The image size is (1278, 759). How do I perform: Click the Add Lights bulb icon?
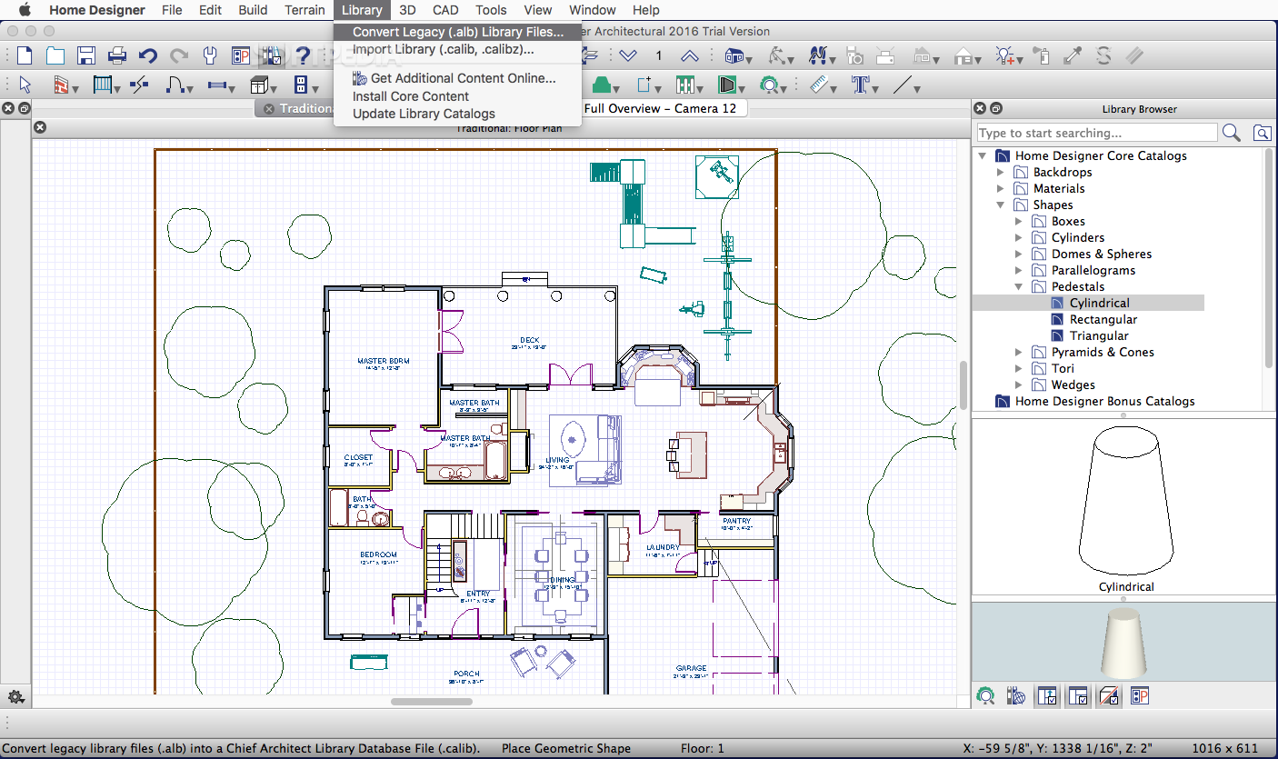1005,55
